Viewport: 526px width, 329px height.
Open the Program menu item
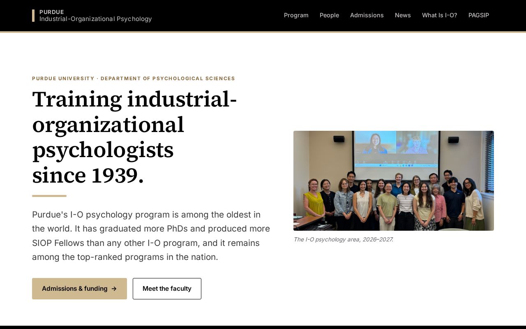pyautogui.click(x=296, y=15)
